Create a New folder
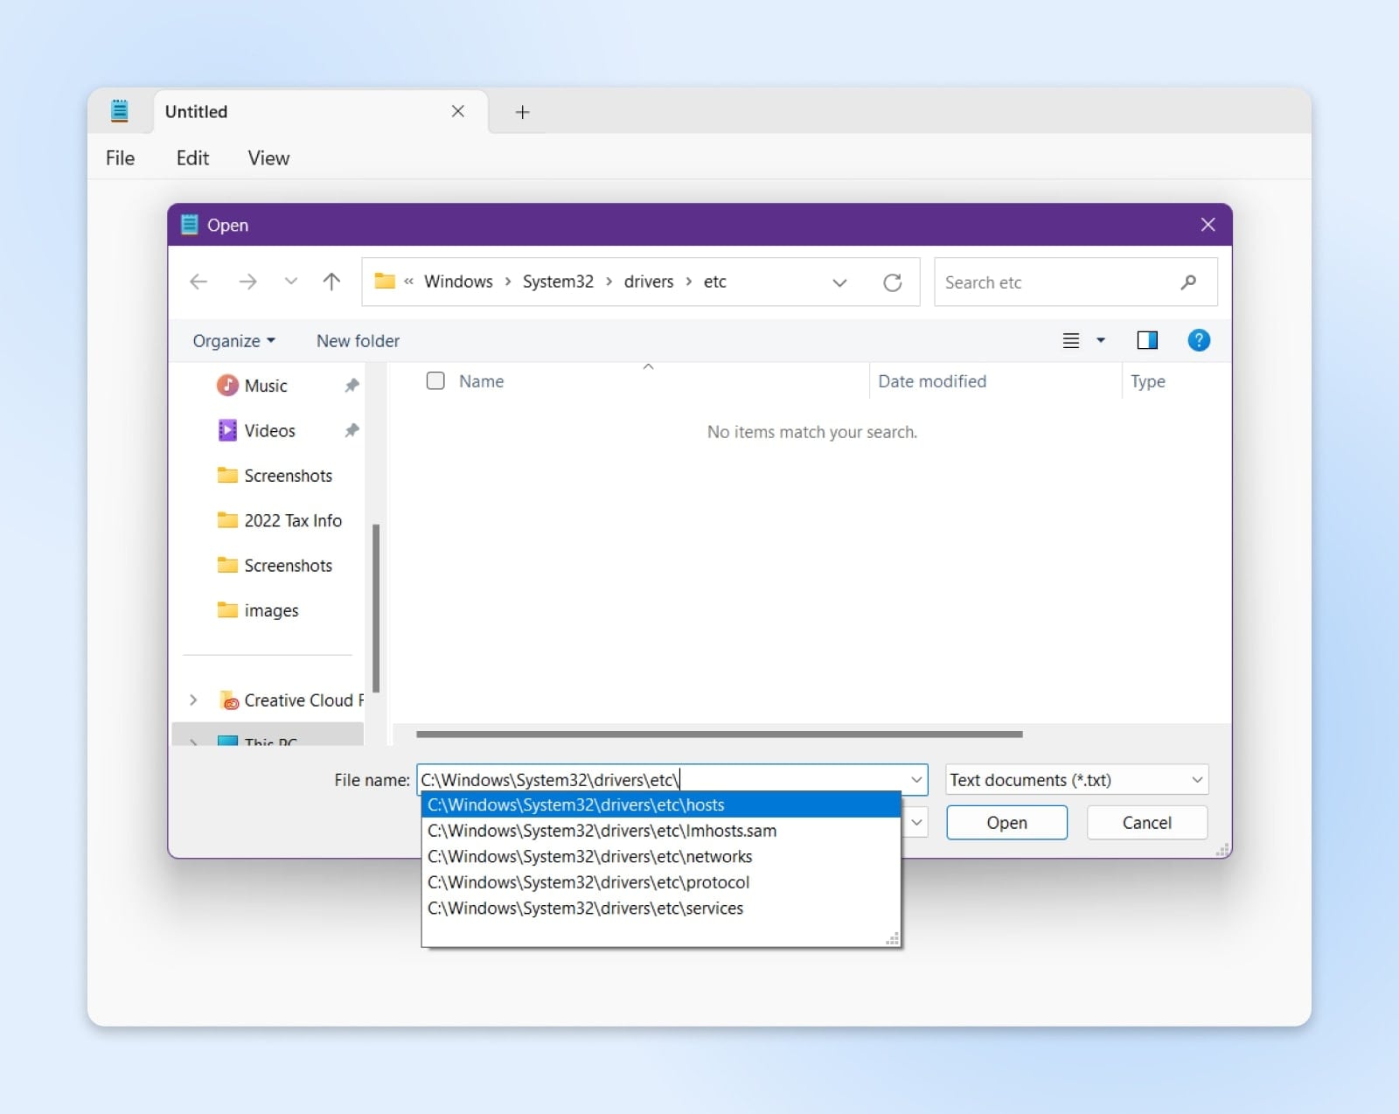The height and width of the screenshot is (1114, 1399). coord(358,340)
